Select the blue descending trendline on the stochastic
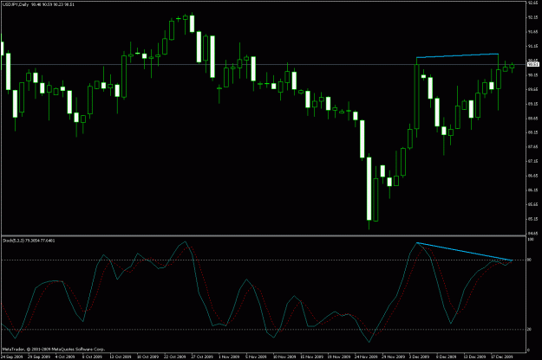The height and width of the screenshot is (360, 542). 464,252
